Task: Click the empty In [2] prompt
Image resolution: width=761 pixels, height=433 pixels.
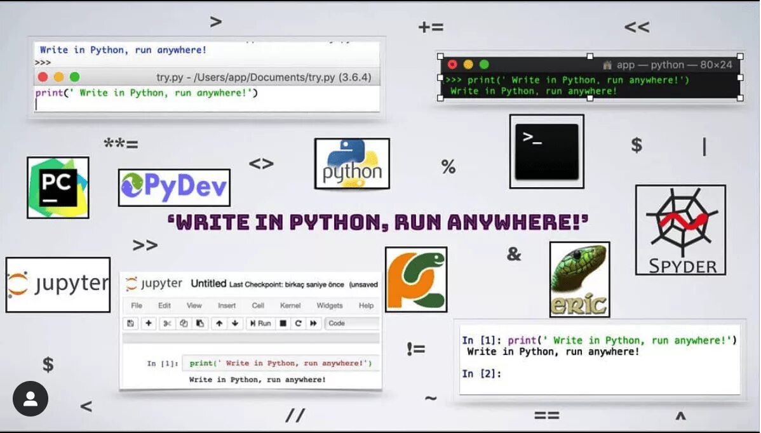Action: (x=482, y=374)
